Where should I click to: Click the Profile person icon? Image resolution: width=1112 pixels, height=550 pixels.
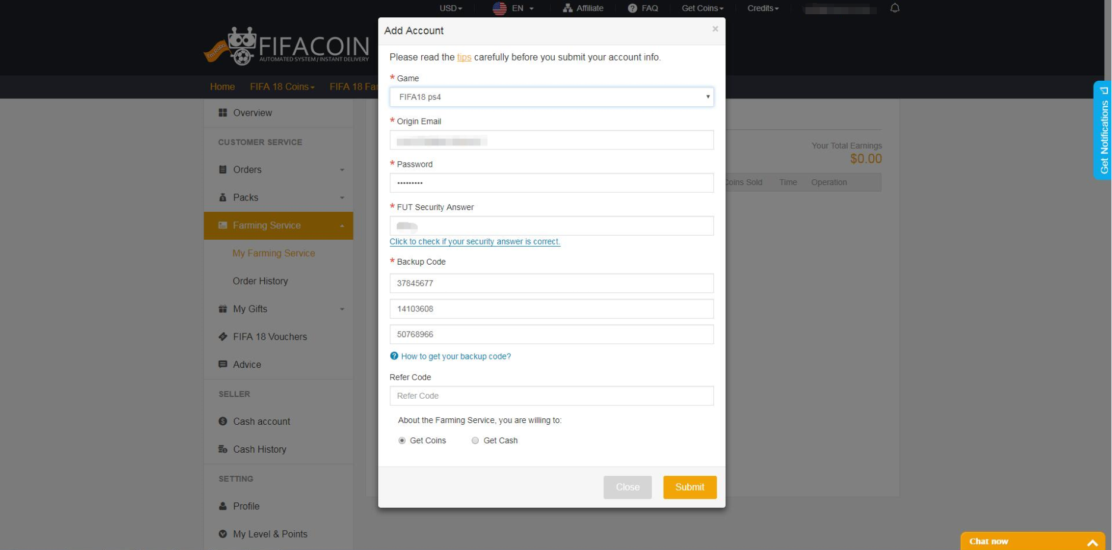[x=223, y=506]
